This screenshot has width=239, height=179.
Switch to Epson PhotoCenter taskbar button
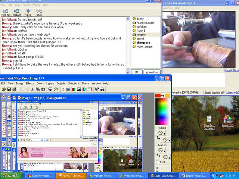[x=194, y=176]
